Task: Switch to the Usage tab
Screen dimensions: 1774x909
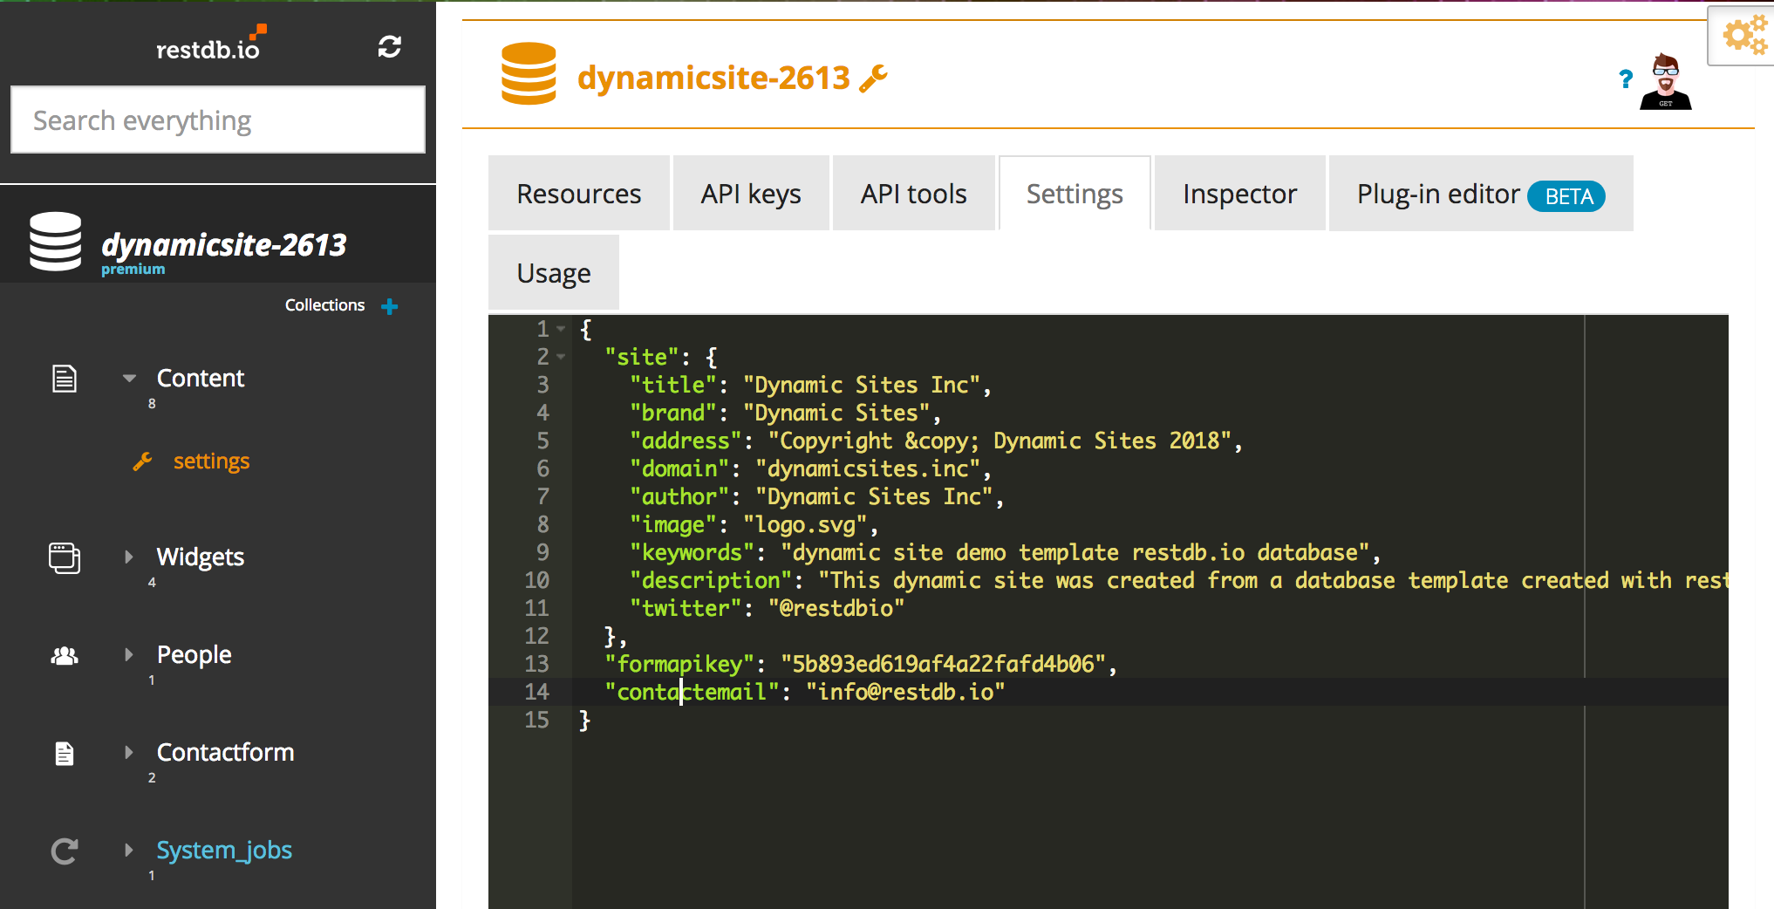Action: click(554, 273)
